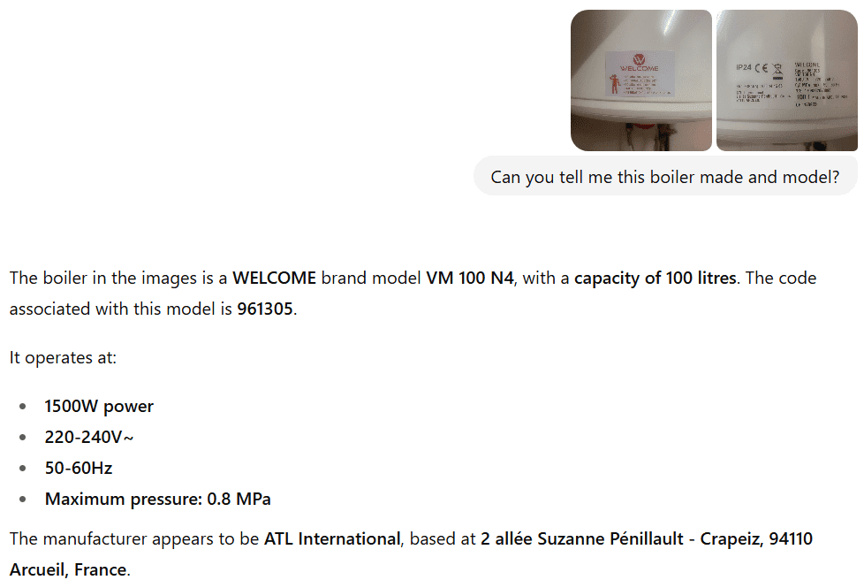Click the IP24 text on rating plate photo
Viewport: 864px width, 580px height.
pyautogui.click(x=743, y=67)
